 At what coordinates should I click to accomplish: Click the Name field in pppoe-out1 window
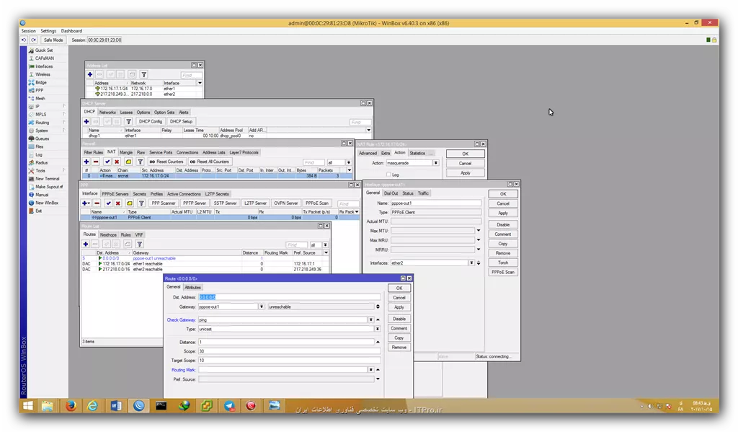pos(436,203)
